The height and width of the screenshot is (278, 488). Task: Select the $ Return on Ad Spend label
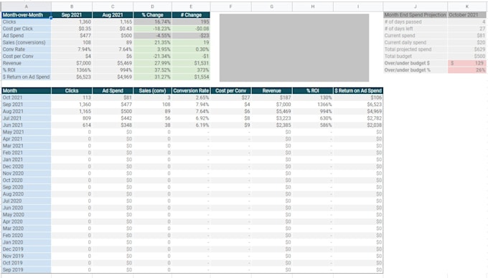(26, 77)
